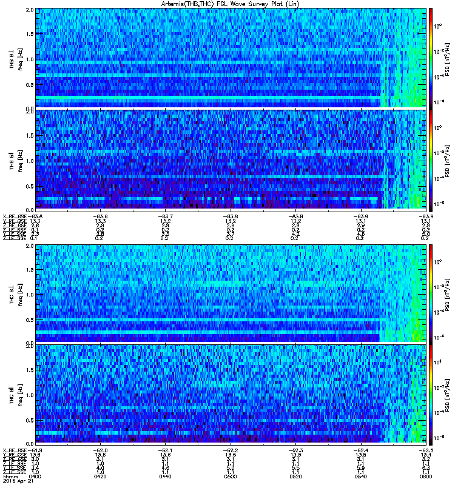Click the color bar beside THB B-perpendicular panel
This screenshot has height=485, width=455.
[x=431, y=58]
